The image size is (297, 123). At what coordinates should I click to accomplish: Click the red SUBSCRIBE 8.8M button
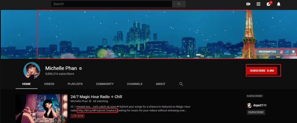point(262,71)
